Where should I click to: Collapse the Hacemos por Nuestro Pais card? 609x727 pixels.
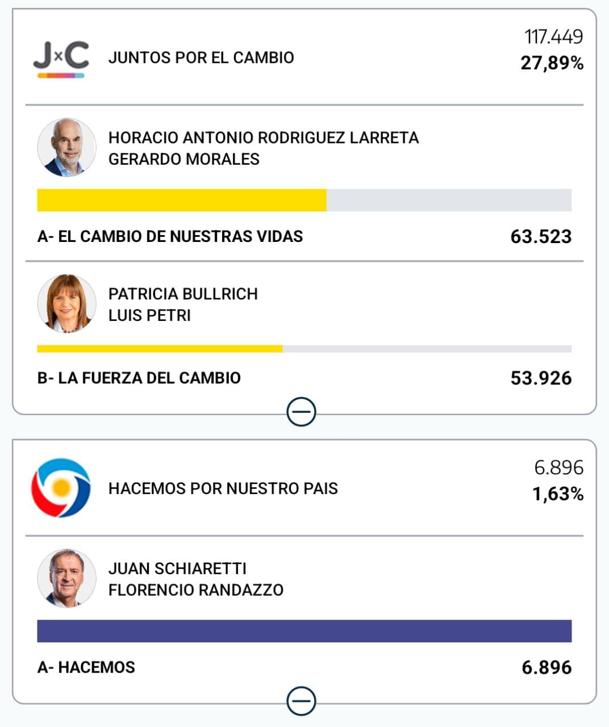[301, 701]
